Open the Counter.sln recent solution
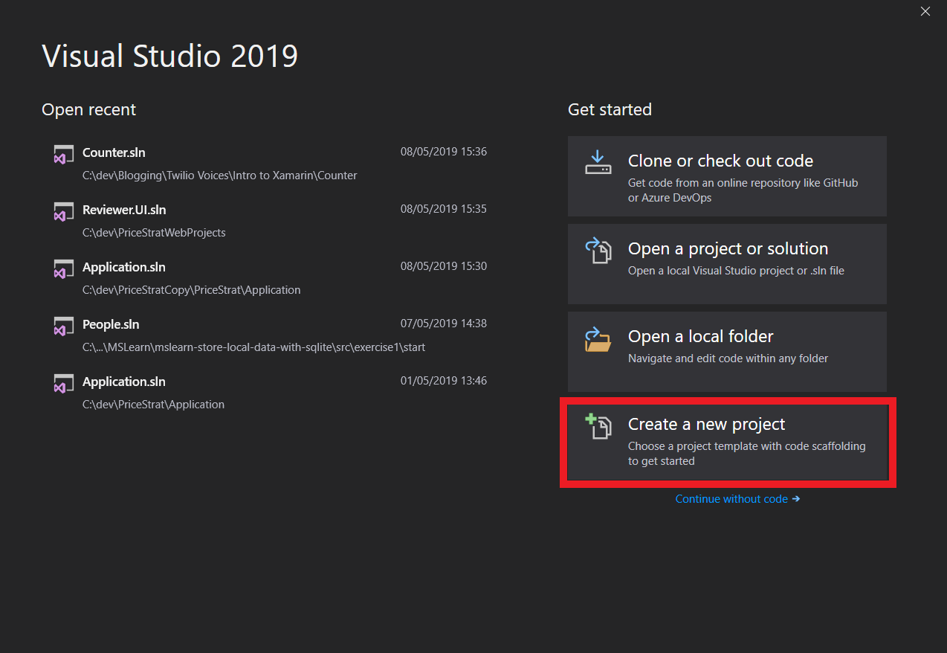 click(271, 164)
